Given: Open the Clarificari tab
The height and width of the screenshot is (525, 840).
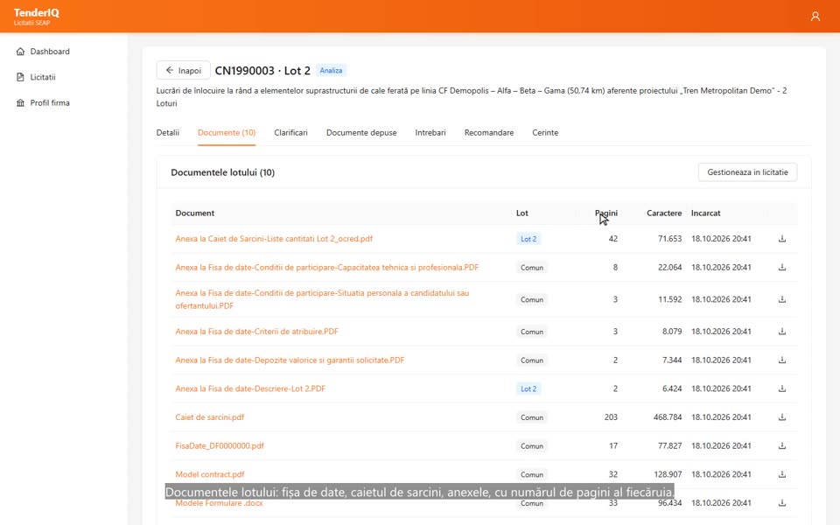Looking at the screenshot, I should click(290, 132).
